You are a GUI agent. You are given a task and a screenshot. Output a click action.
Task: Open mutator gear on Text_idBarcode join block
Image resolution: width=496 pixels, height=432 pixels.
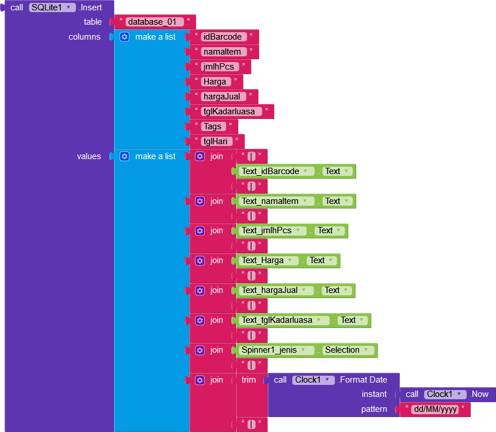tap(200, 156)
